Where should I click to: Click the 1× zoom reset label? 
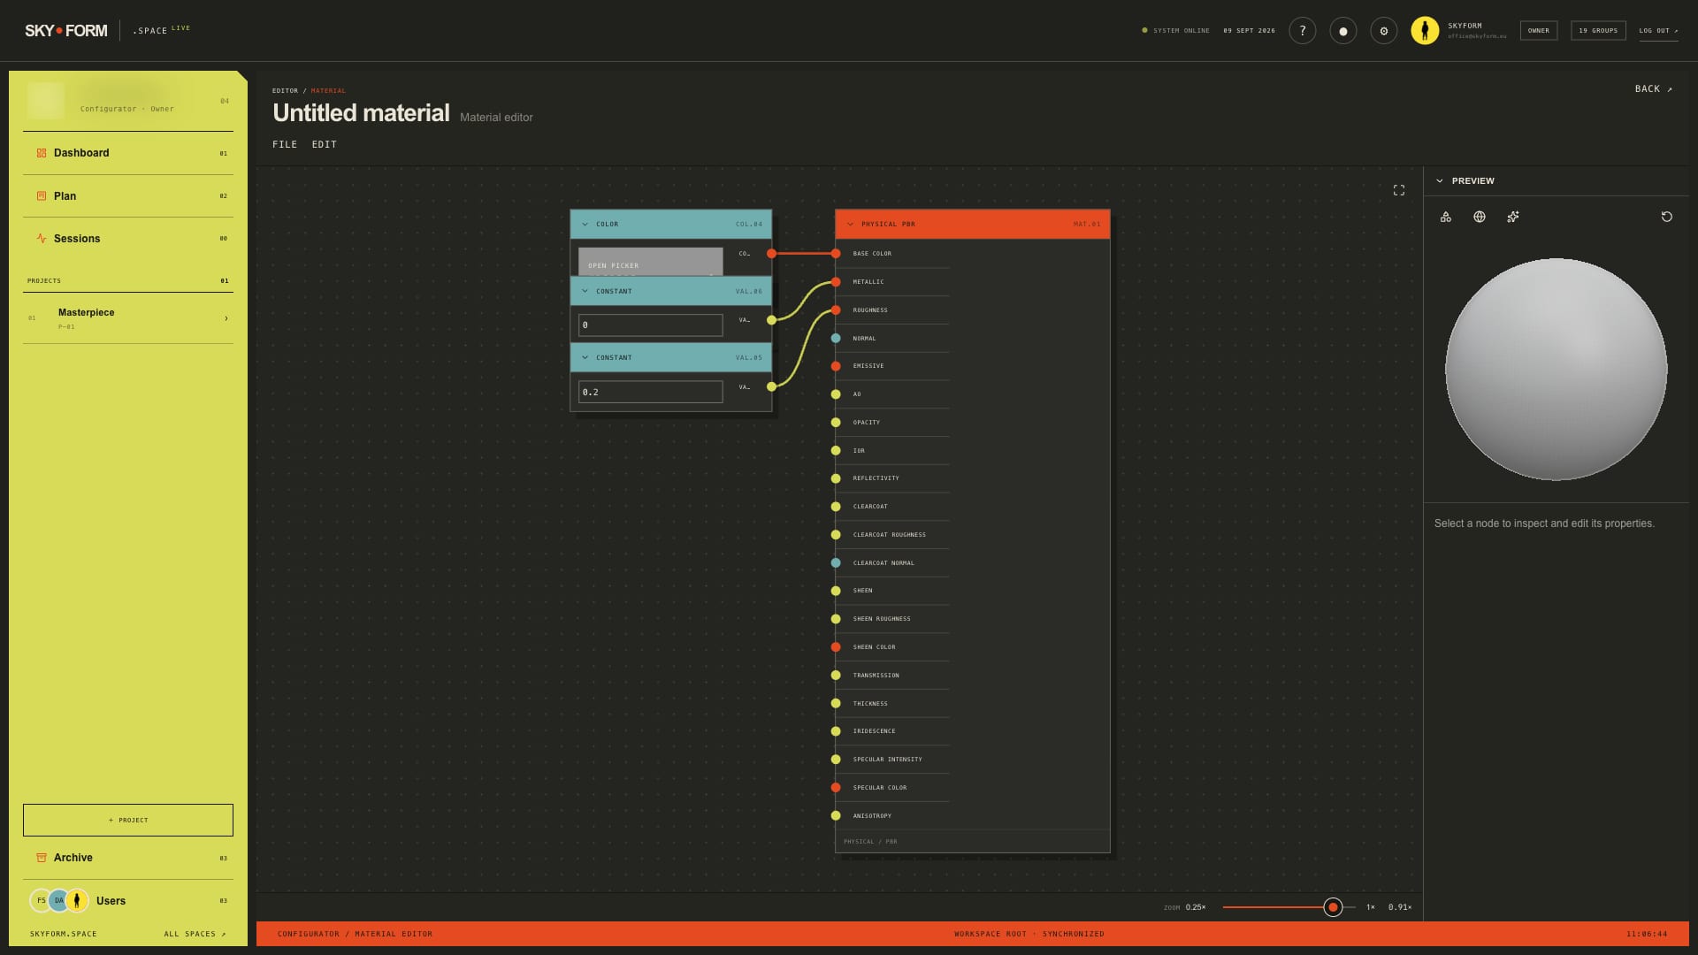coord(1370,907)
